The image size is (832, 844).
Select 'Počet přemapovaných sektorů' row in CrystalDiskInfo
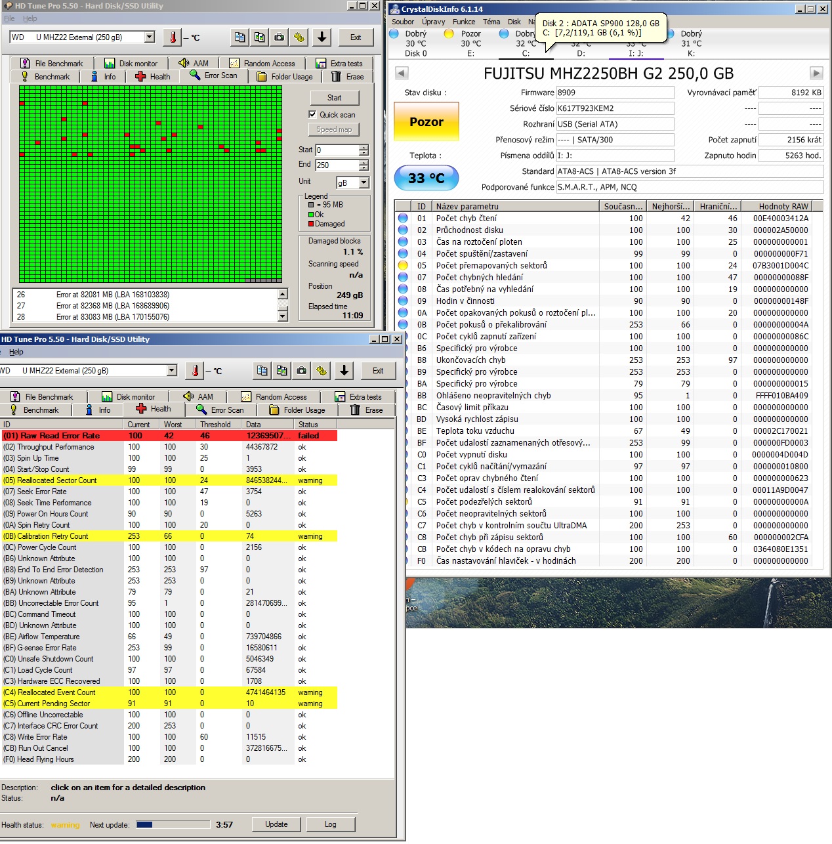click(608, 266)
